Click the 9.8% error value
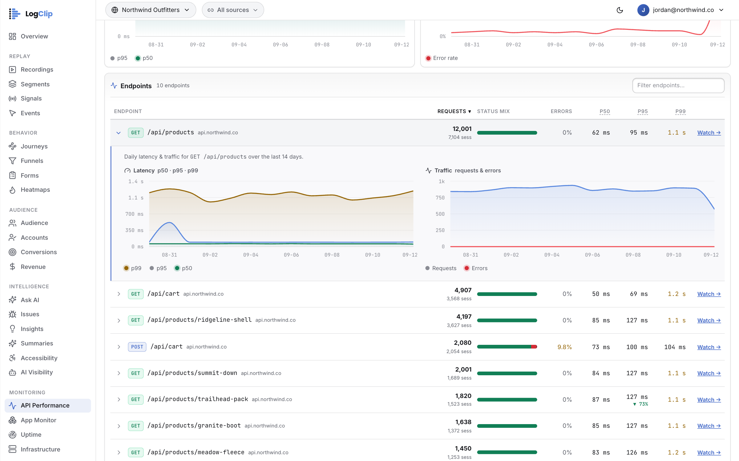Viewport: 739px width, 461px height. (564, 347)
